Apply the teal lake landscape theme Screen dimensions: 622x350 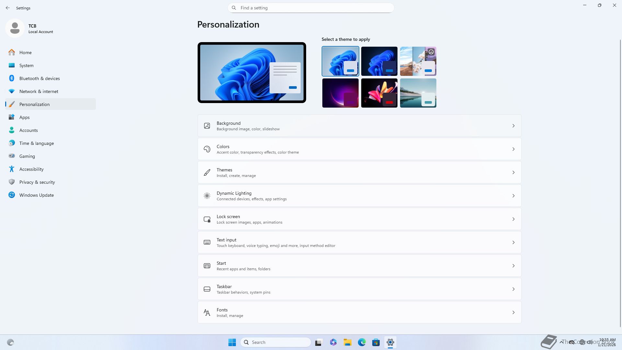tap(418, 93)
